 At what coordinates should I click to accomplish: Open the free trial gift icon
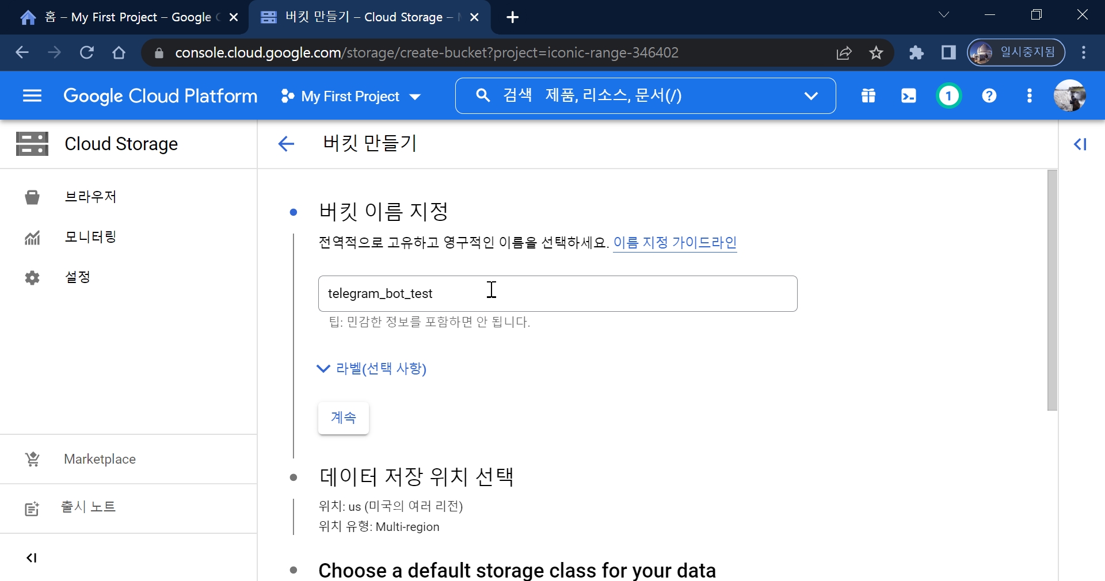click(868, 96)
